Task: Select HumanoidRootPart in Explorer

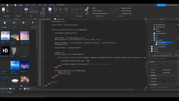Action: 159,47
